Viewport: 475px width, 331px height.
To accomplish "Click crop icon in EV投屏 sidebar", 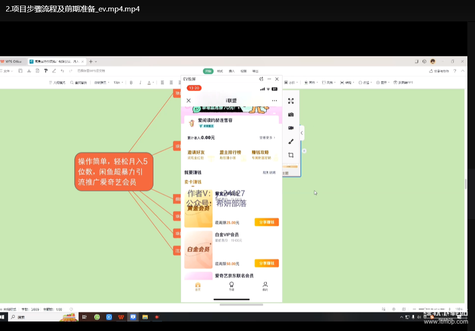I will pyautogui.click(x=291, y=155).
